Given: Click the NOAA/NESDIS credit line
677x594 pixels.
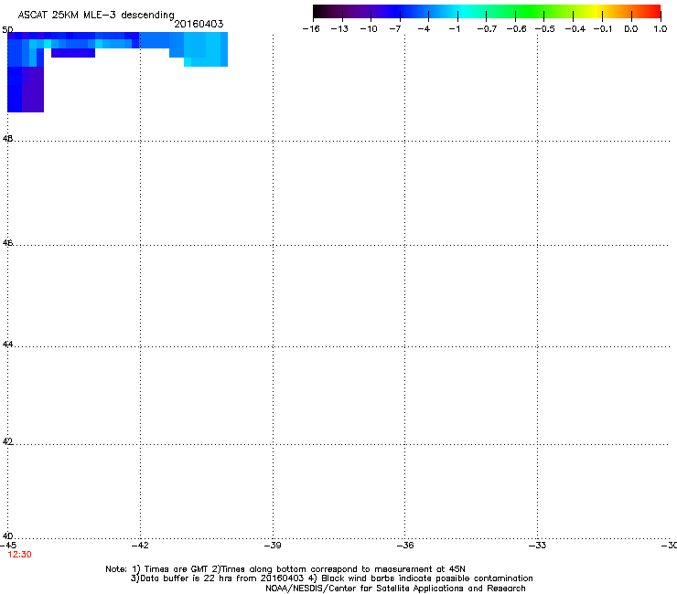Looking at the screenshot, I should click(x=395, y=589).
